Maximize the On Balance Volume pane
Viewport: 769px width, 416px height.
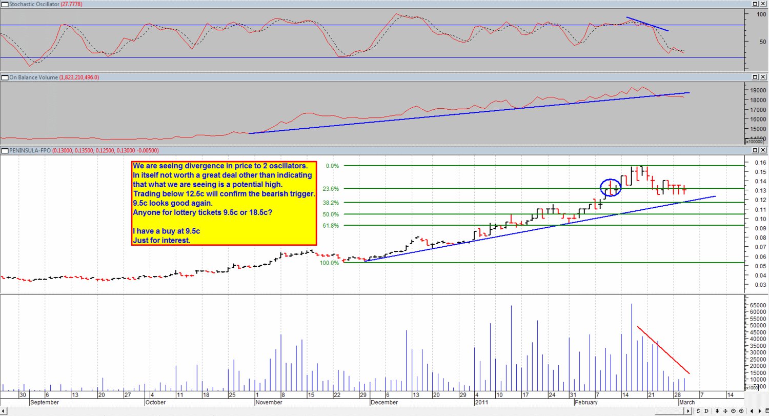coord(756,77)
